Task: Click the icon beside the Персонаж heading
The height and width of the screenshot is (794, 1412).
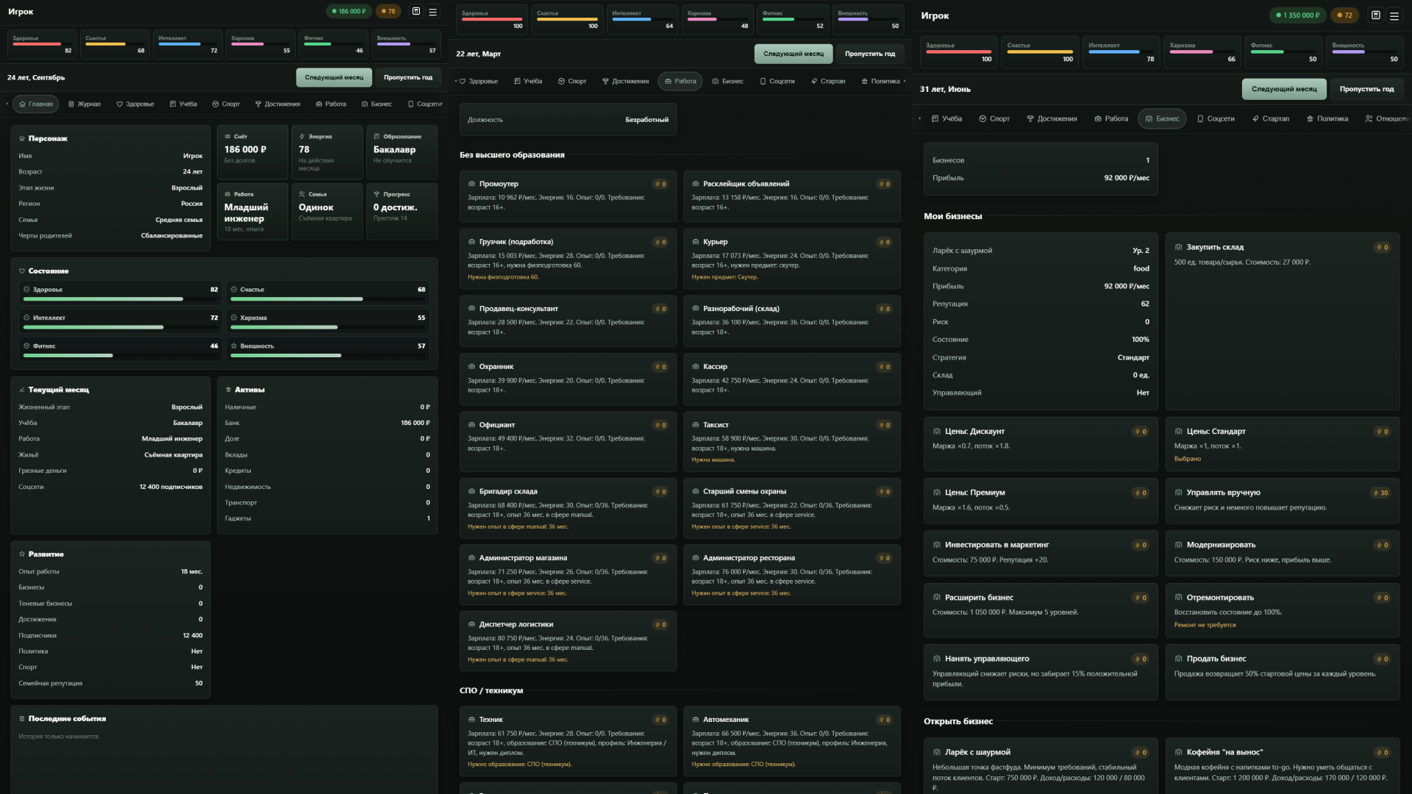Action: coord(22,138)
